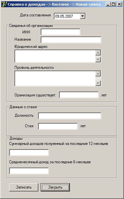Open the Дата составления date dropdown
124x199 pixels.
point(83,16)
